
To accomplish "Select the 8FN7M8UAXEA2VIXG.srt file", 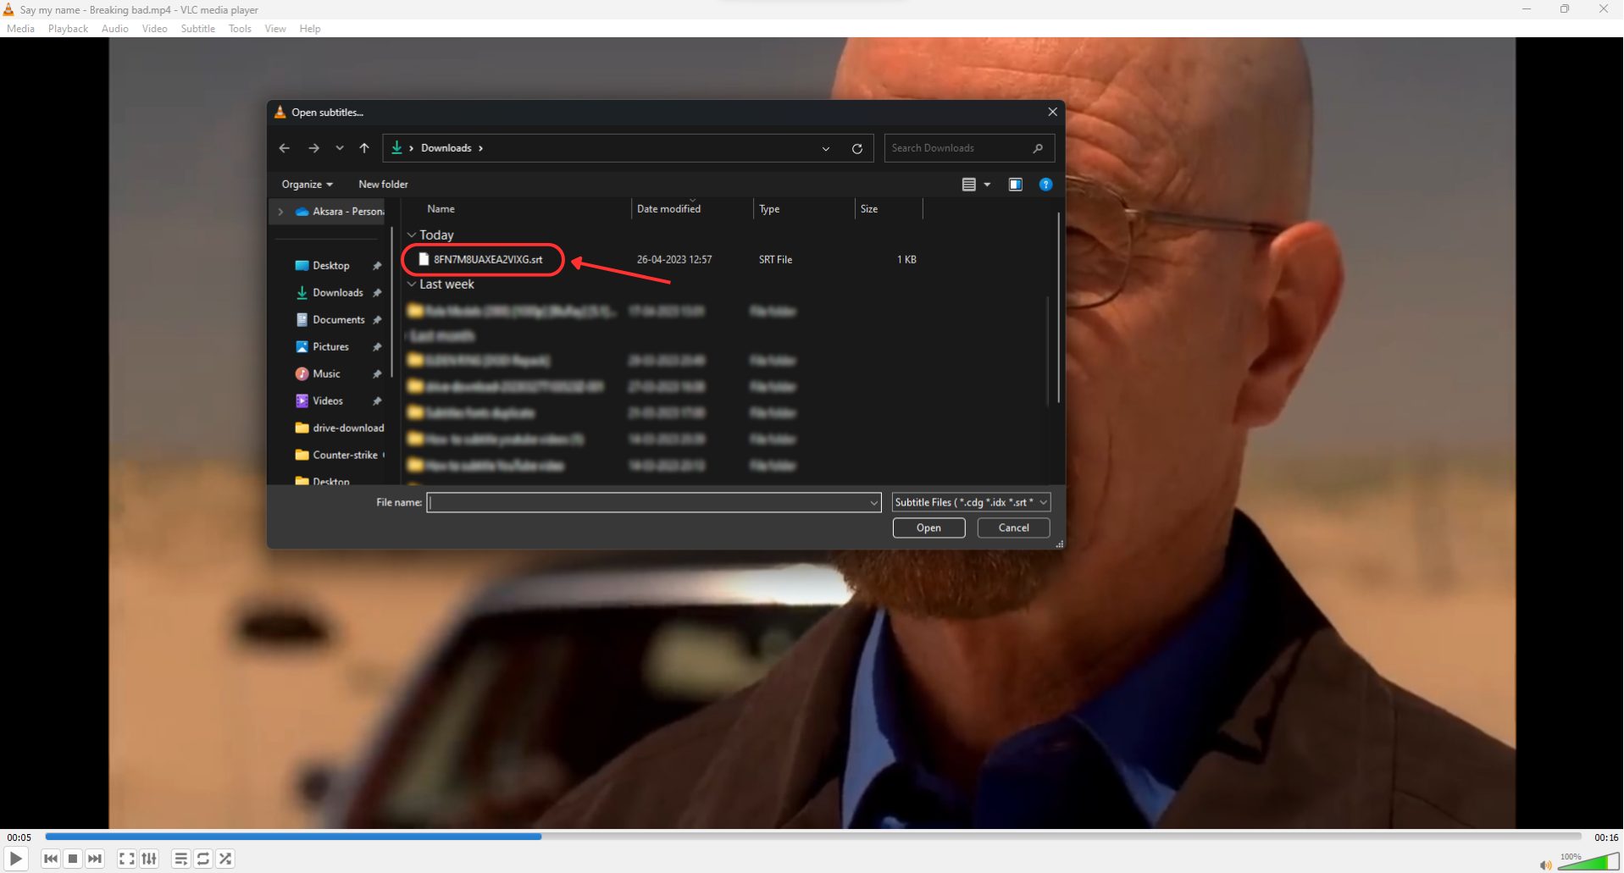I will (488, 259).
